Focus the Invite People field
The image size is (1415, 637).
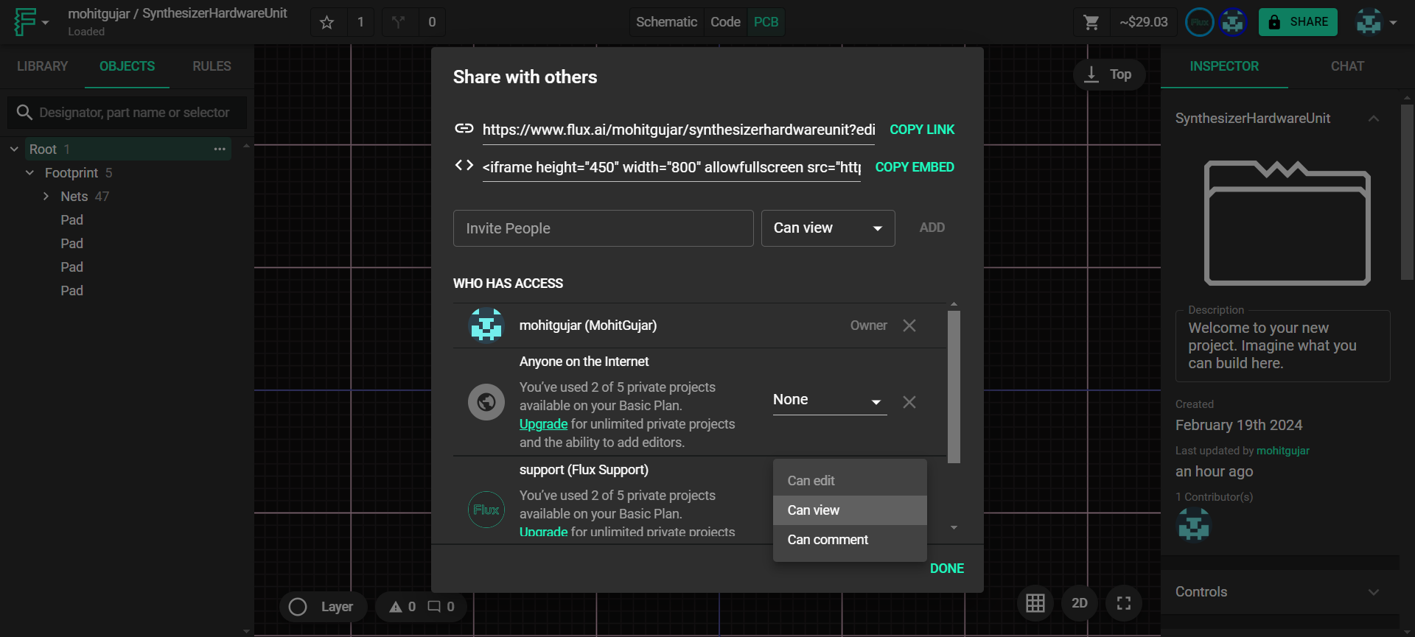[603, 228]
